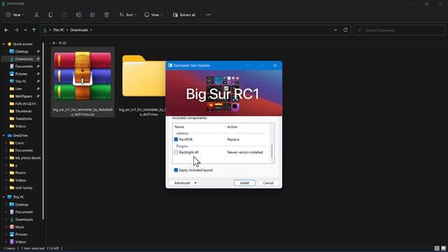Open recent locations dropdown chevron
The width and height of the screenshot is (448, 252).
25,30
